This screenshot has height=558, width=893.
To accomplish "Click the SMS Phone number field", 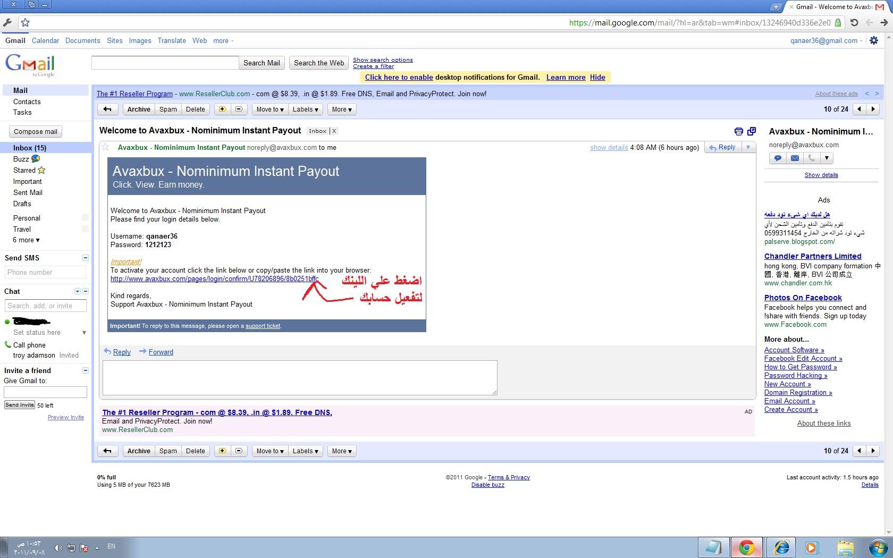I will coord(45,272).
